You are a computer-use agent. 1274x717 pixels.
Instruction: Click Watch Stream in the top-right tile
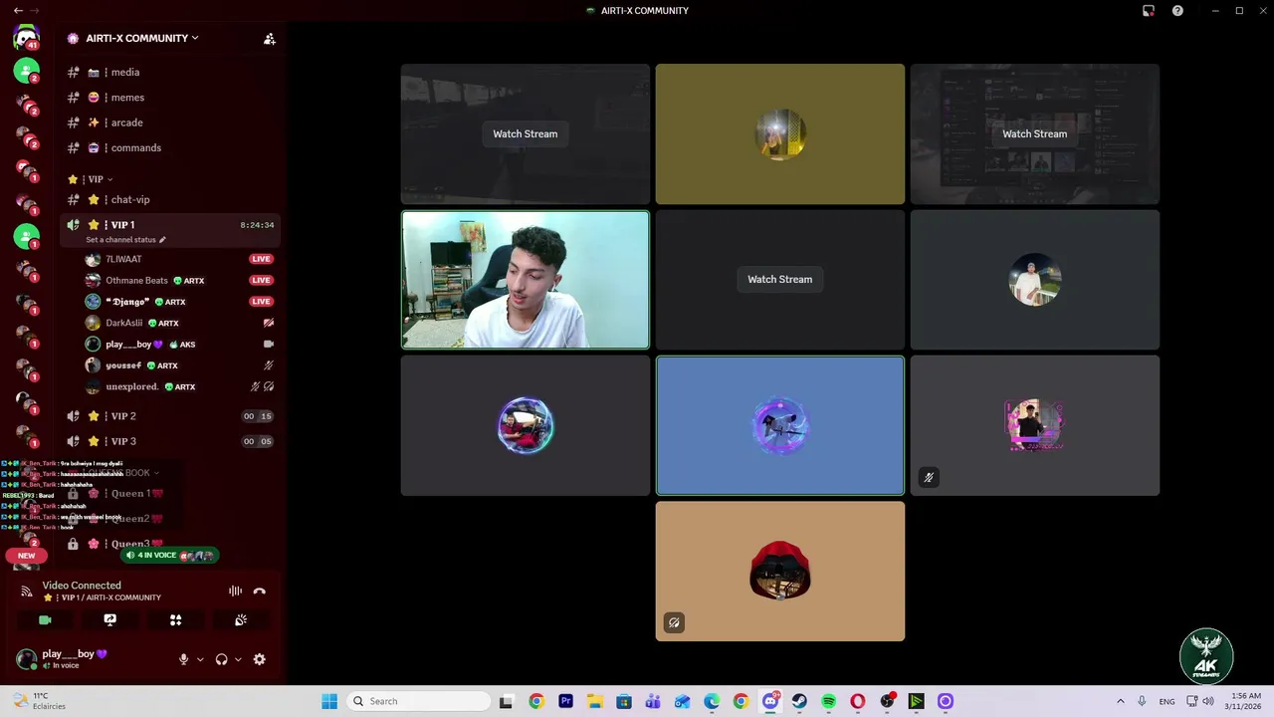pyautogui.click(x=1034, y=133)
